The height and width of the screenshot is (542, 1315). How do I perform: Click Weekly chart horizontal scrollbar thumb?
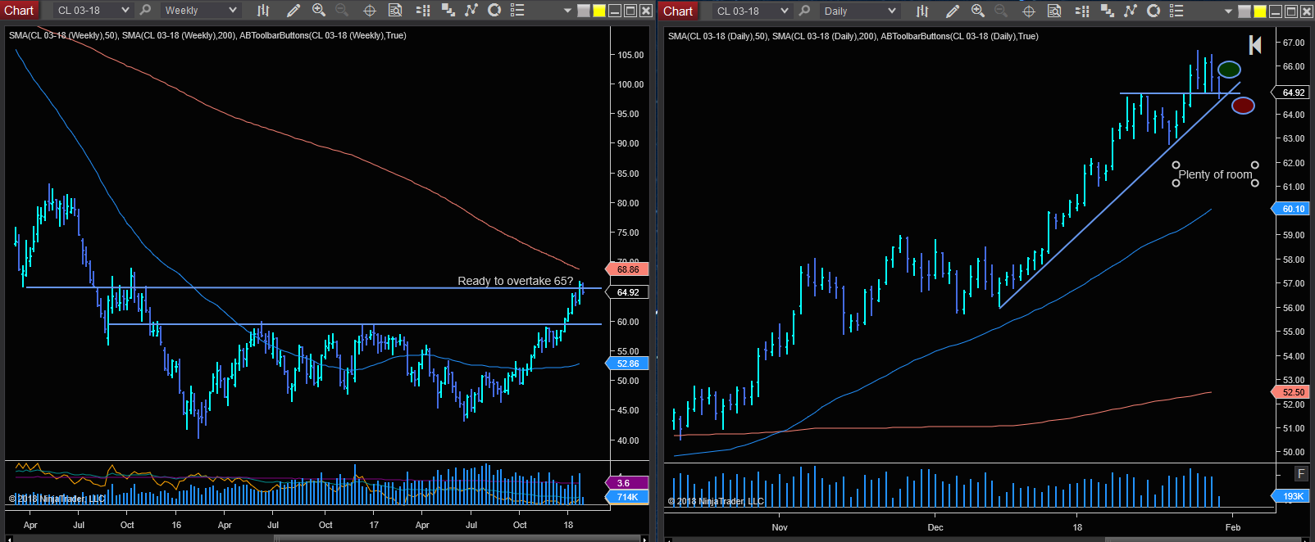click(x=457, y=539)
